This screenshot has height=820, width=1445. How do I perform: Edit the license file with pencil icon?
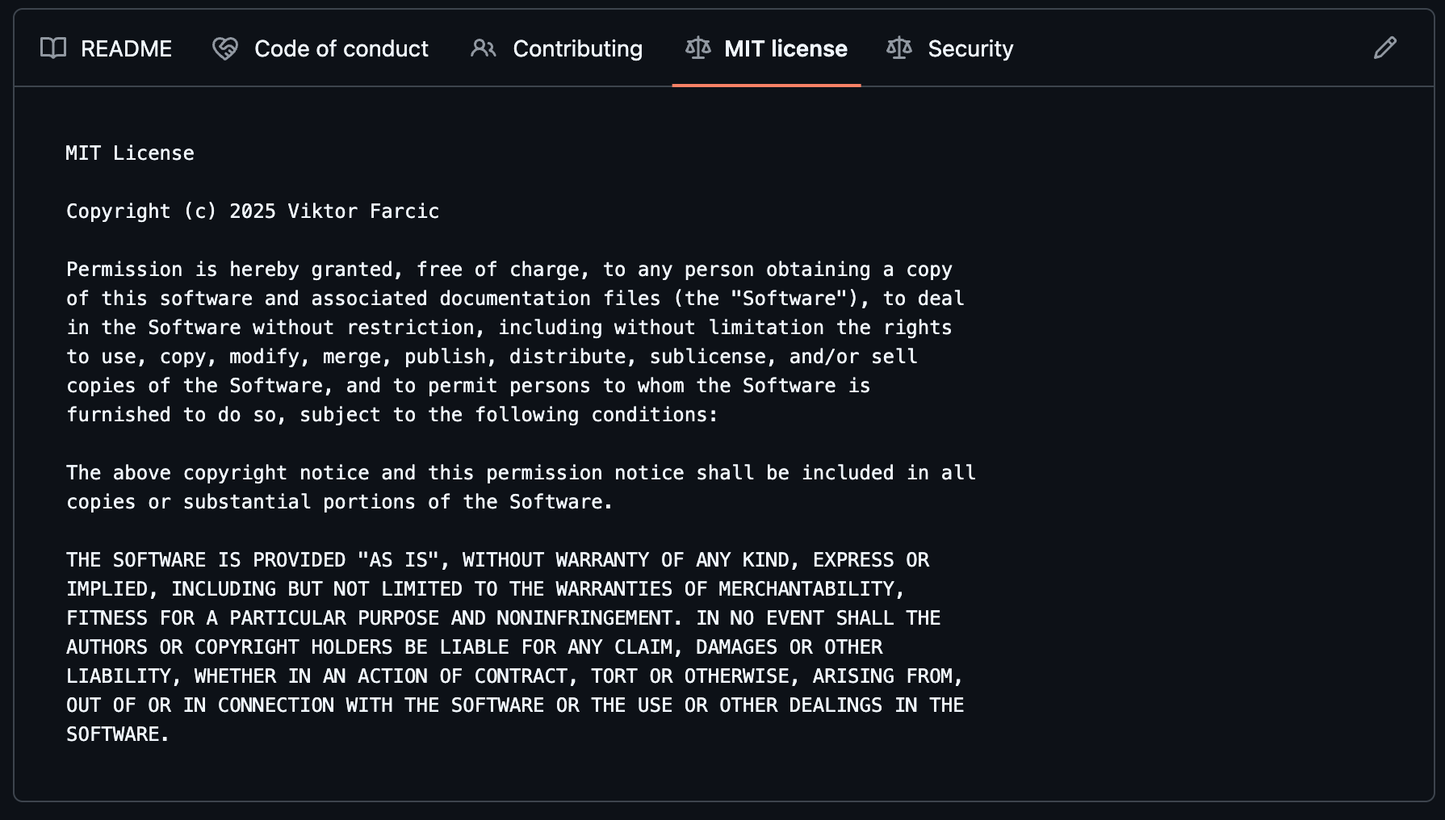click(x=1385, y=48)
